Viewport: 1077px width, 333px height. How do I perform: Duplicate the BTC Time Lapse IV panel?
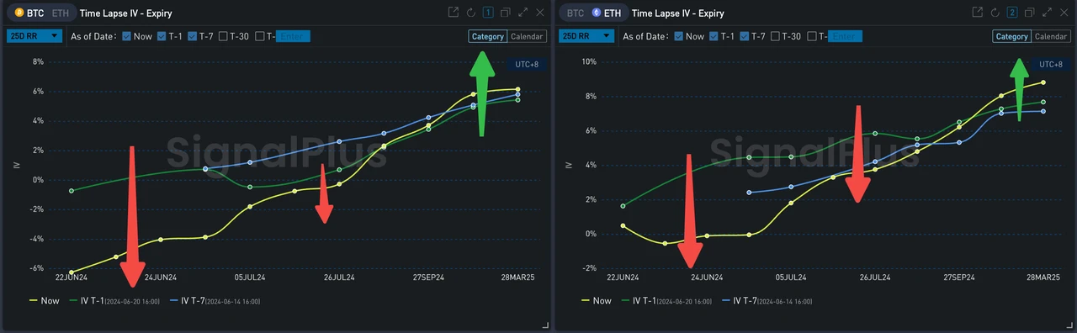click(505, 13)
